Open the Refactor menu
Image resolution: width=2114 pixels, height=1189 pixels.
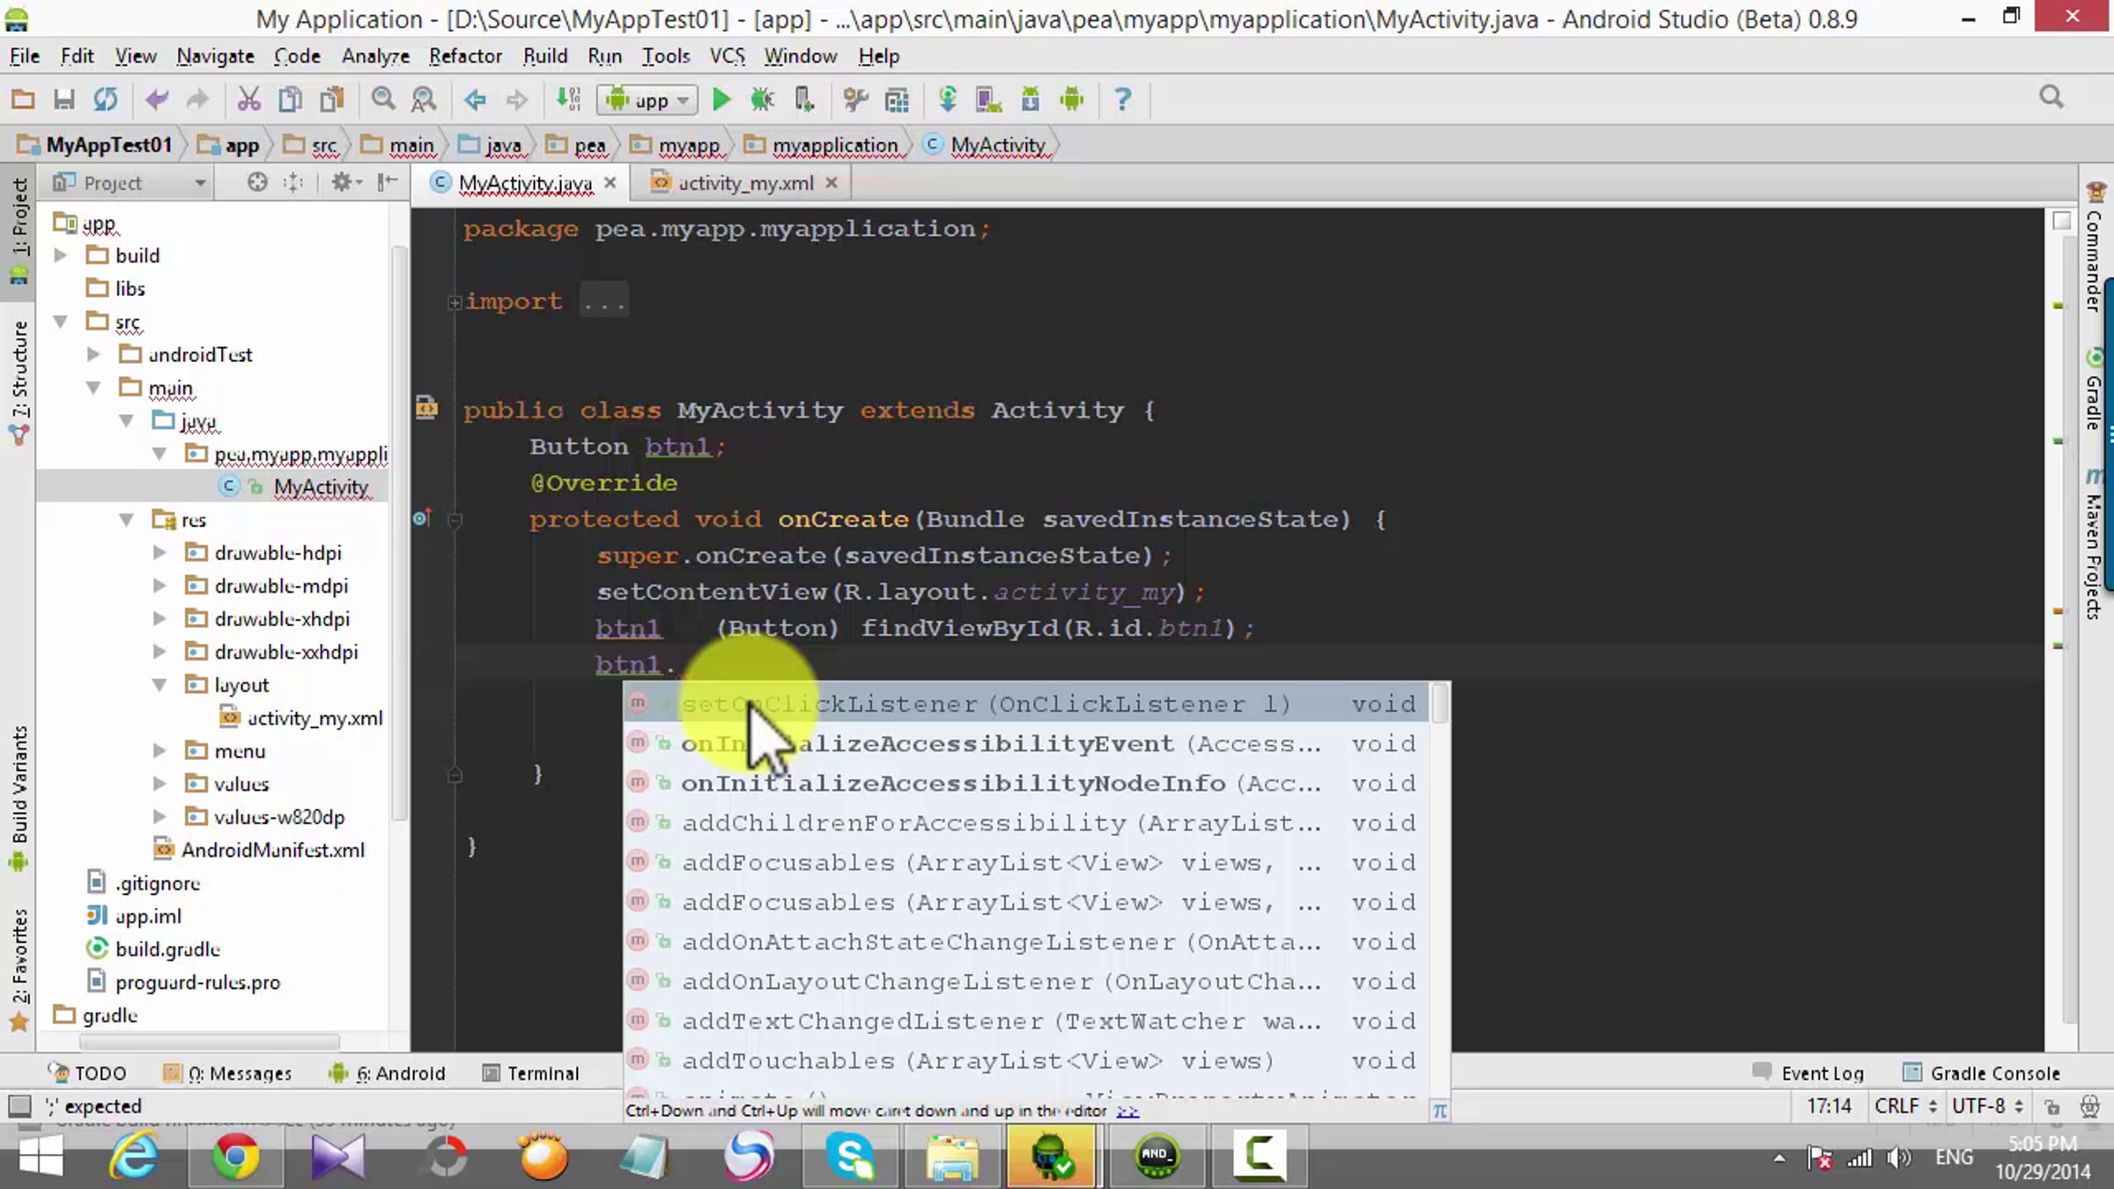click(465, 56)
